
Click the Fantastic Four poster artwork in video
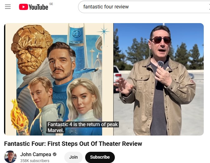tap(59, 79)
